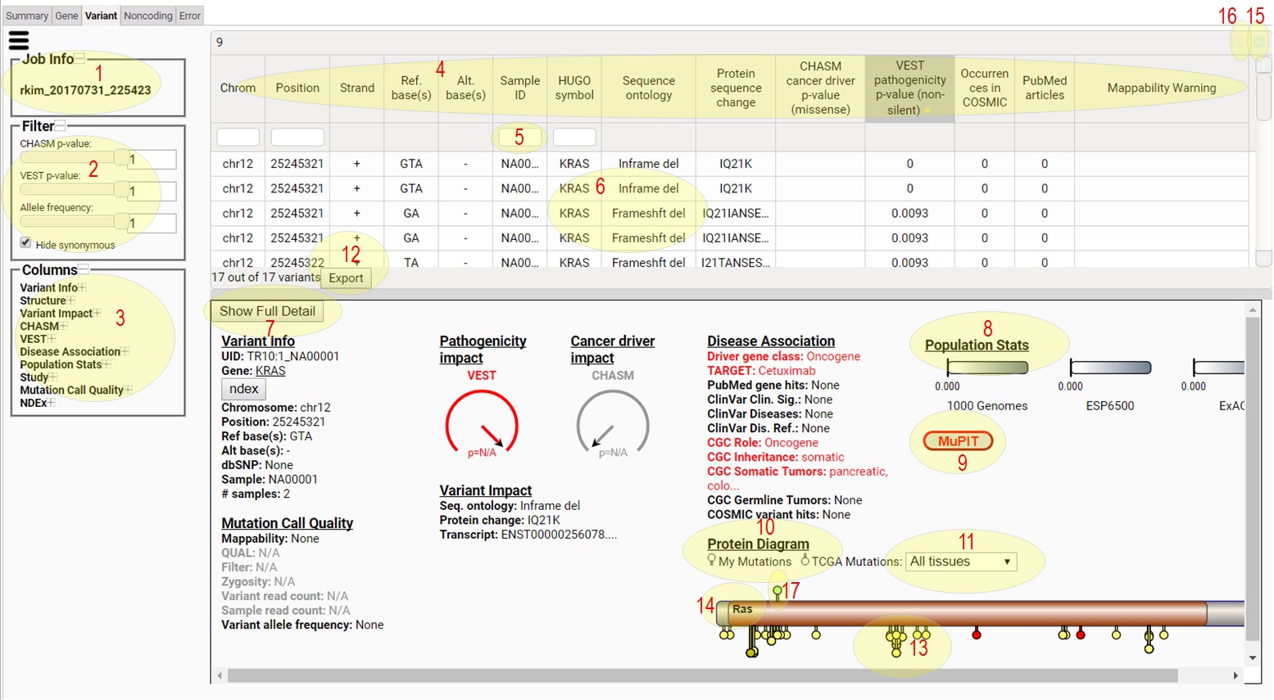Focus the CHASM p-value number field
The width and height of the screenshot is (1274, 700).
(152, 160)
